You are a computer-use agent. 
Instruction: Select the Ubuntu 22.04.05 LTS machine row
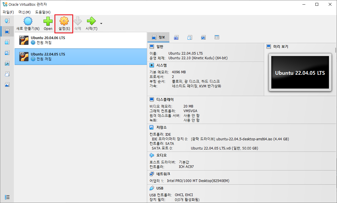[81, 57]
